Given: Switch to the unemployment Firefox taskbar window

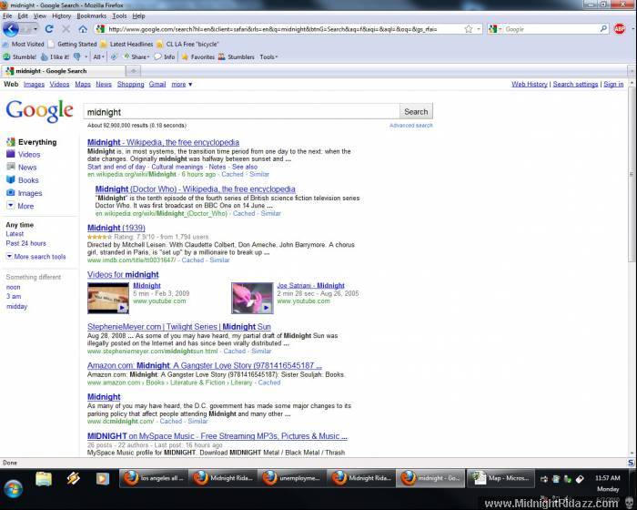Looking at the screenshot, I should pyautogui.click(x=291, y=478).
